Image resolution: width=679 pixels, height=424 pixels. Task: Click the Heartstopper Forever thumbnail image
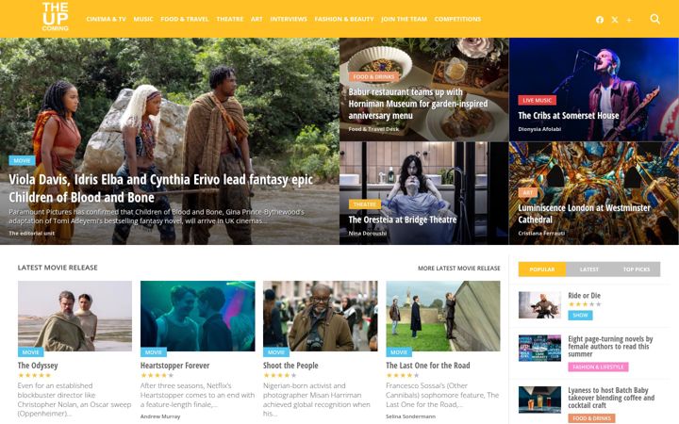pos(198,316)
